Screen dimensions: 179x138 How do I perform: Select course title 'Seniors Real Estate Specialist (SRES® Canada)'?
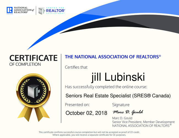point(118,96)
